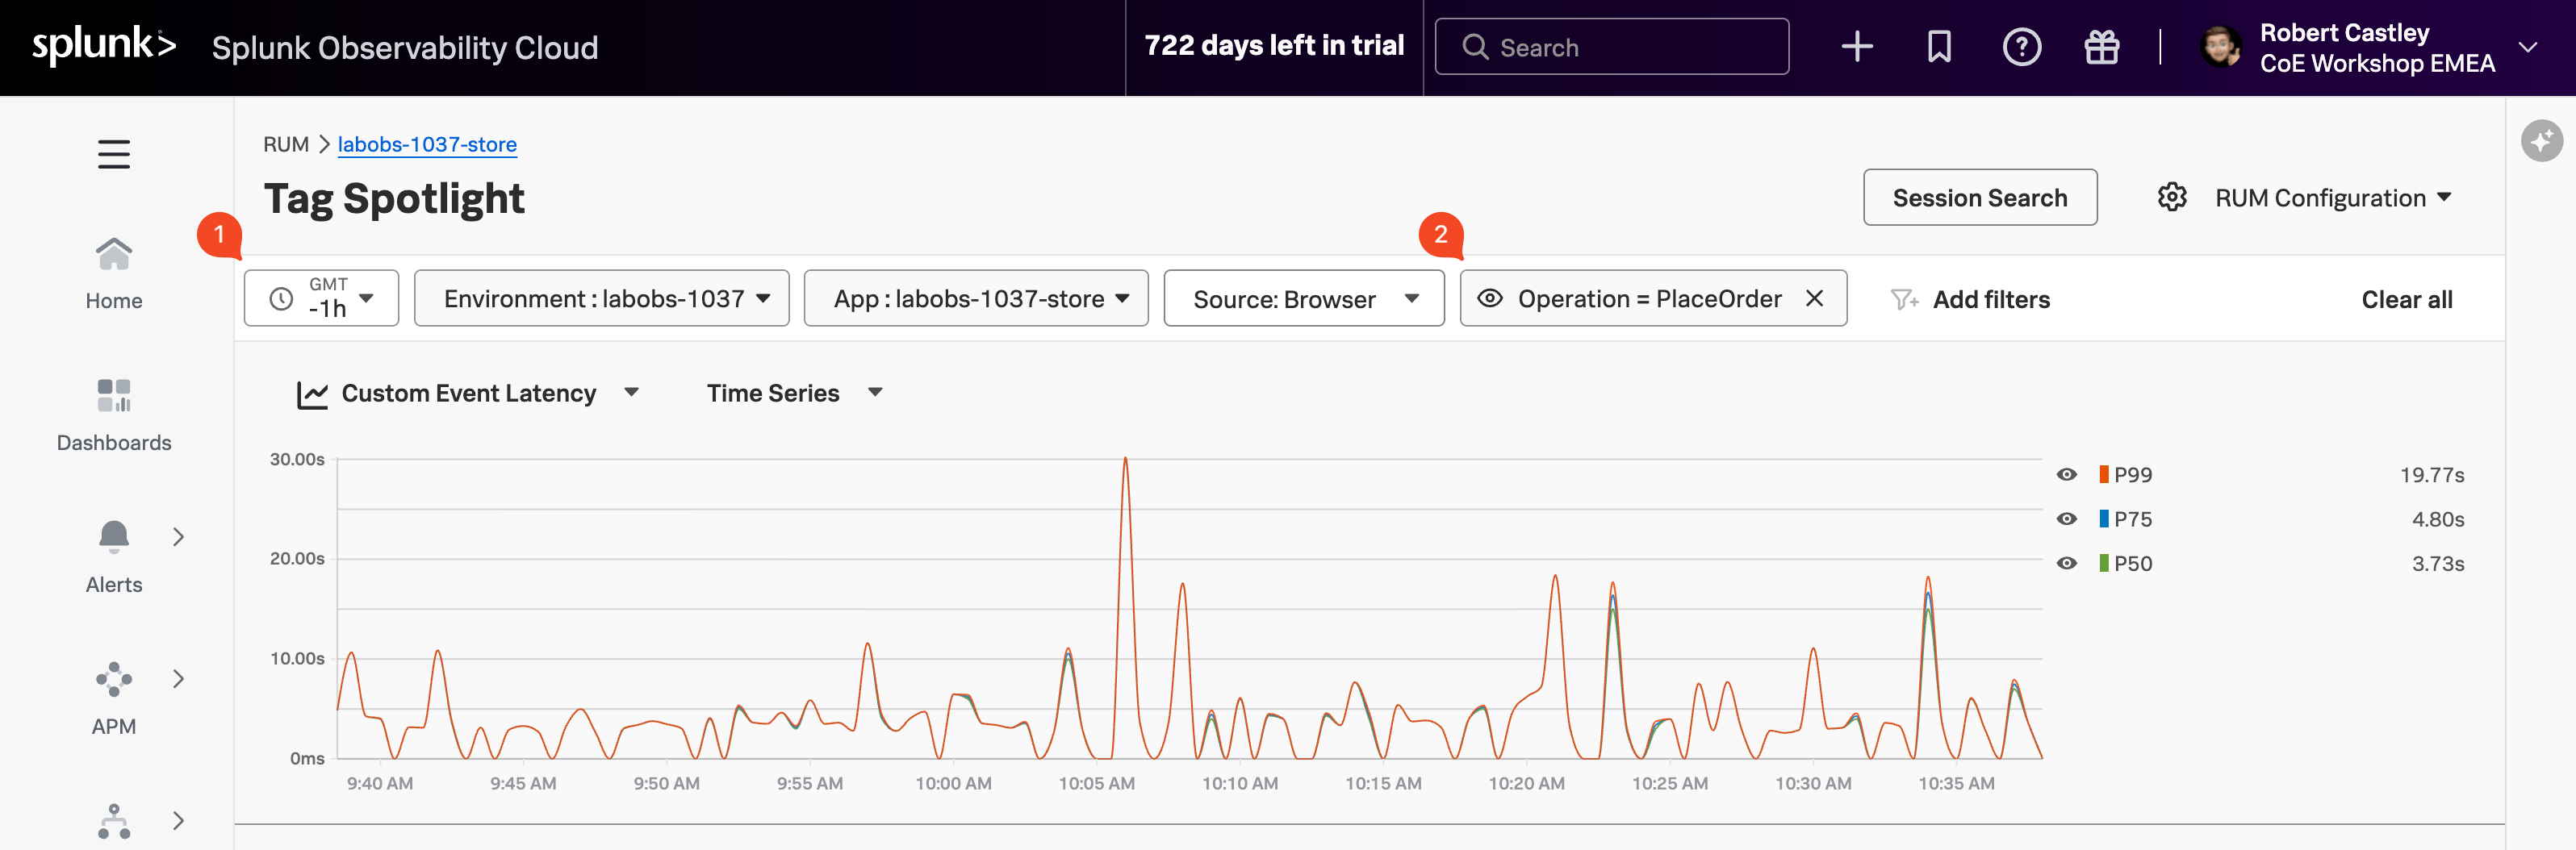Click the RUM Configuration gear icon

2171,198
